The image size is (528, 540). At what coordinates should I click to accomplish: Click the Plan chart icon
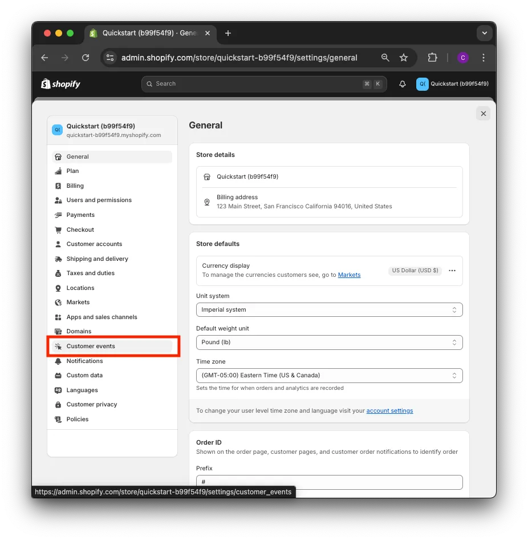pyautogui.click(x=58, y=171)
